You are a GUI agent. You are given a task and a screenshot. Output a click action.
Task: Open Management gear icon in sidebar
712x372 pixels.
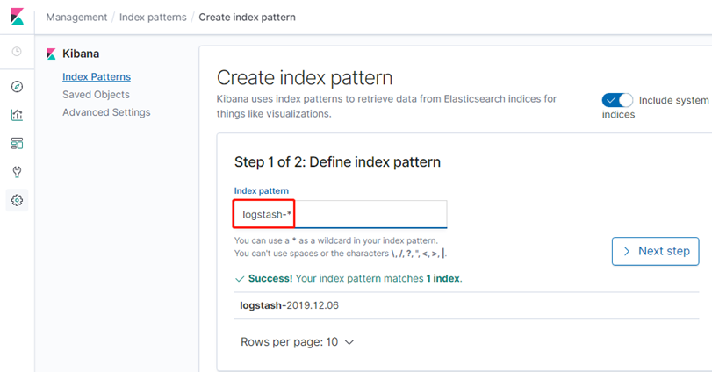[x=17, y=200]
